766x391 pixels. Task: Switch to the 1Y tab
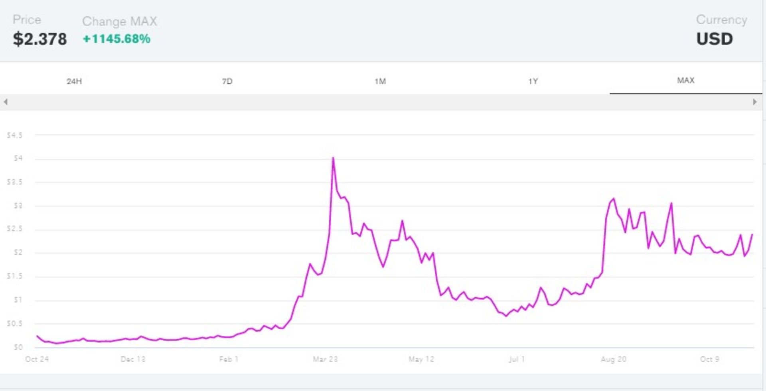(534, 81)
